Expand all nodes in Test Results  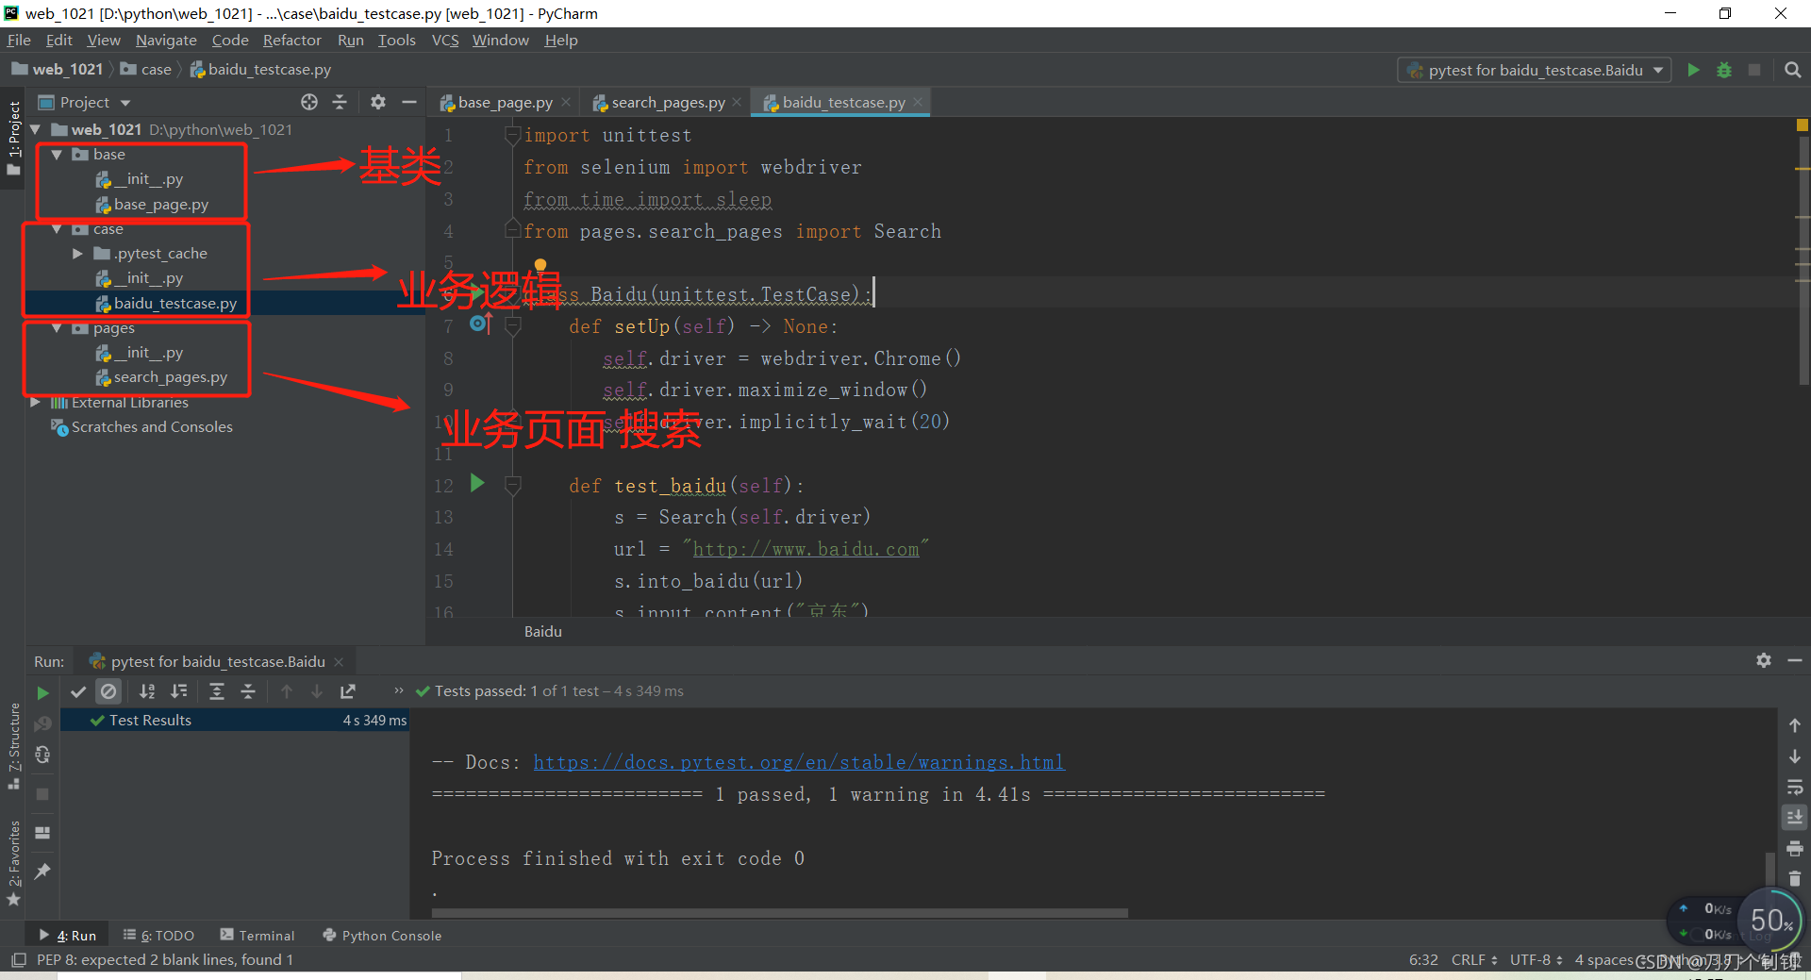pyautogui.click(x=216, y=691)
